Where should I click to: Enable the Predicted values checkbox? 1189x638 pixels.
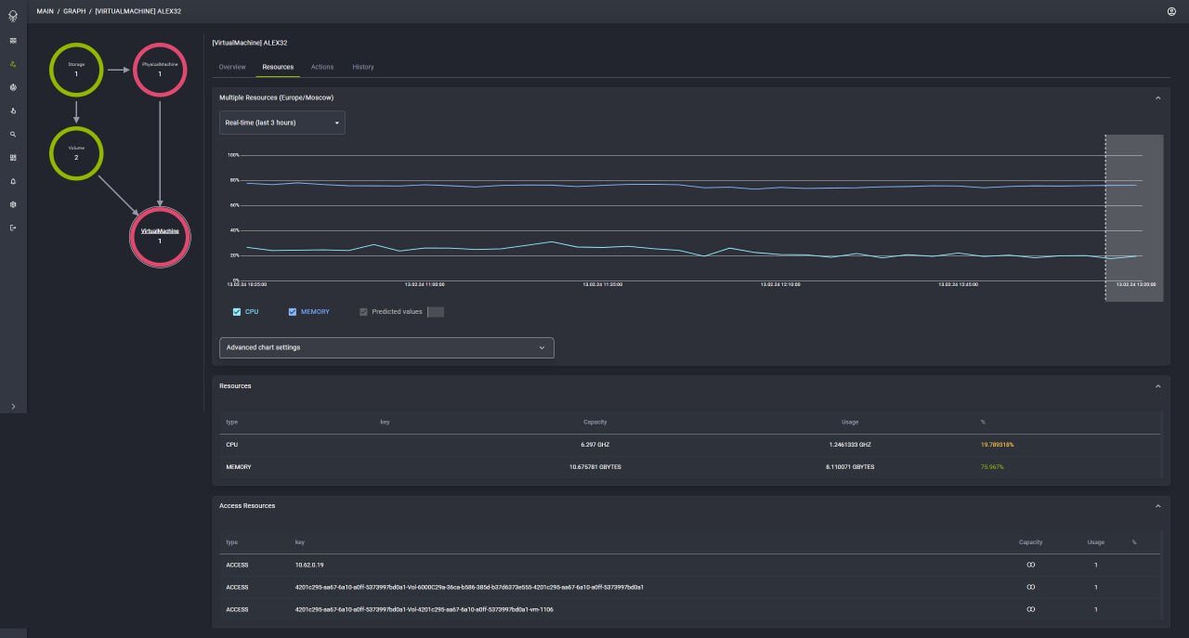(x=363, y=312)
